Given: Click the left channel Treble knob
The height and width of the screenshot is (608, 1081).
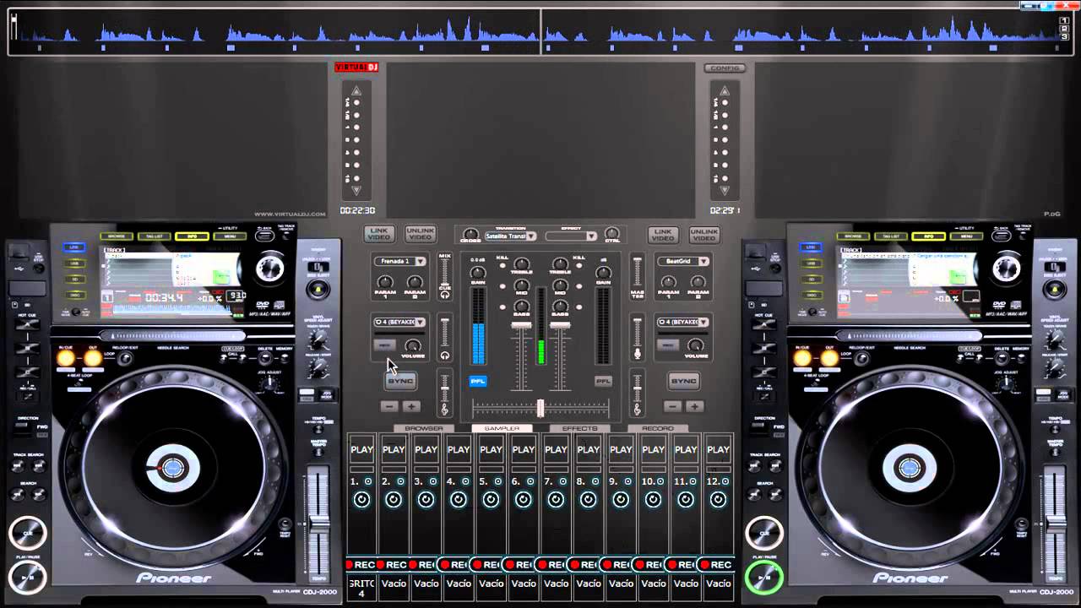Looking at the screenshot, I should point(521,264).
